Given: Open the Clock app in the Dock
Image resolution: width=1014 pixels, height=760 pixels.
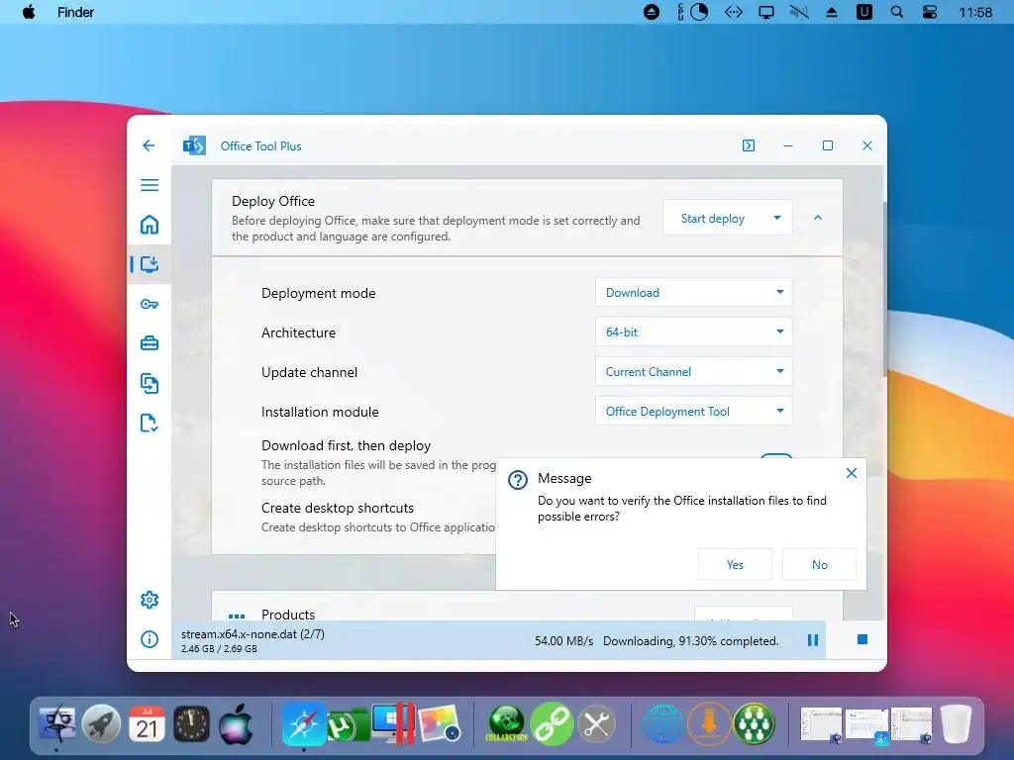Looking at the screenshot, I should [191, 723].
